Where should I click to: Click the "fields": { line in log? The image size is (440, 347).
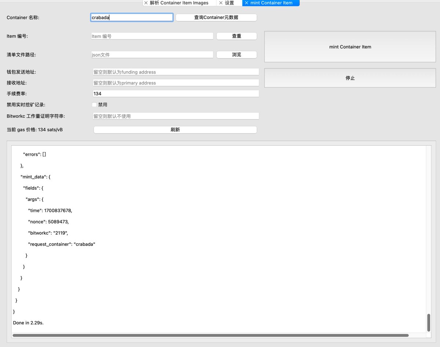coord(33,188)
